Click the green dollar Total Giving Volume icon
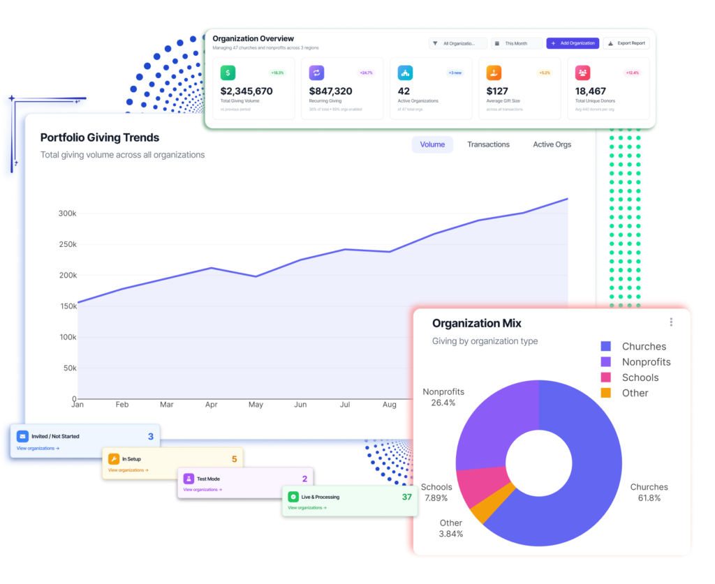The image size is (715, 584). tap(228, 73)
